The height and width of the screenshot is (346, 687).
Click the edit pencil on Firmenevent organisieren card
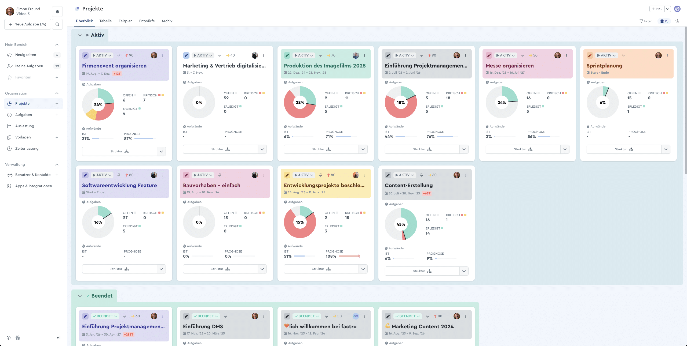coord(85,55)
